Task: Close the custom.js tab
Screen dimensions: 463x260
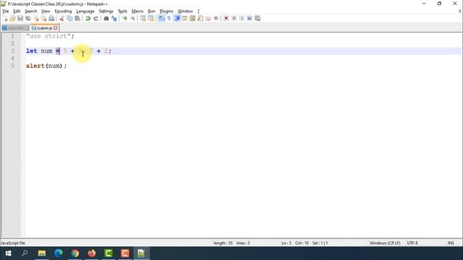Action: point(56,28)
